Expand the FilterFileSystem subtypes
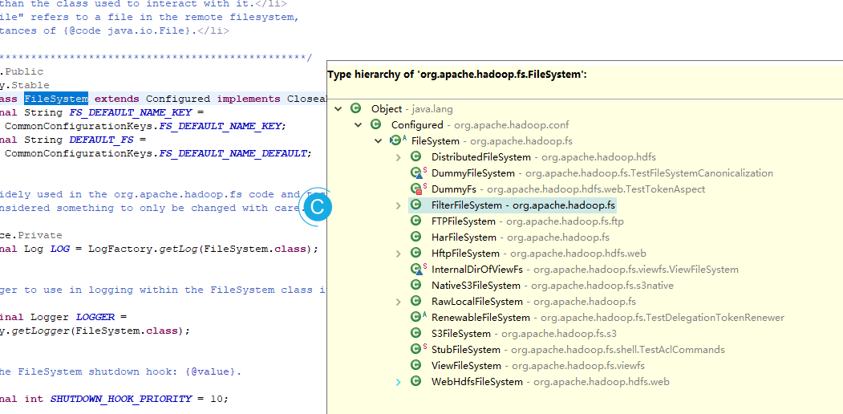 click(399, 205)
